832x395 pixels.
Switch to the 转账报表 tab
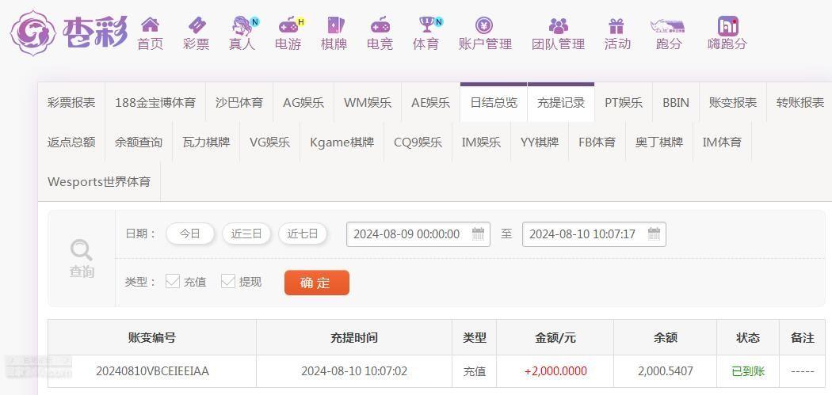pos(800,103)
